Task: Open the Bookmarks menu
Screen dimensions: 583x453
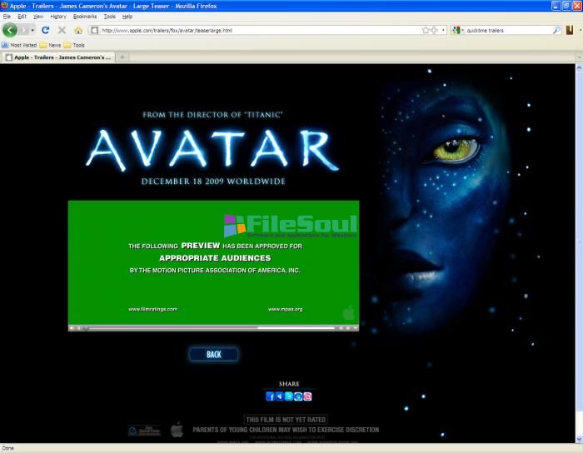Action: (x=84, y=16)
